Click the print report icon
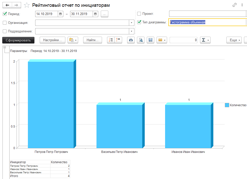The height and width of the screenshot is (179, 247). click(131, 40)
